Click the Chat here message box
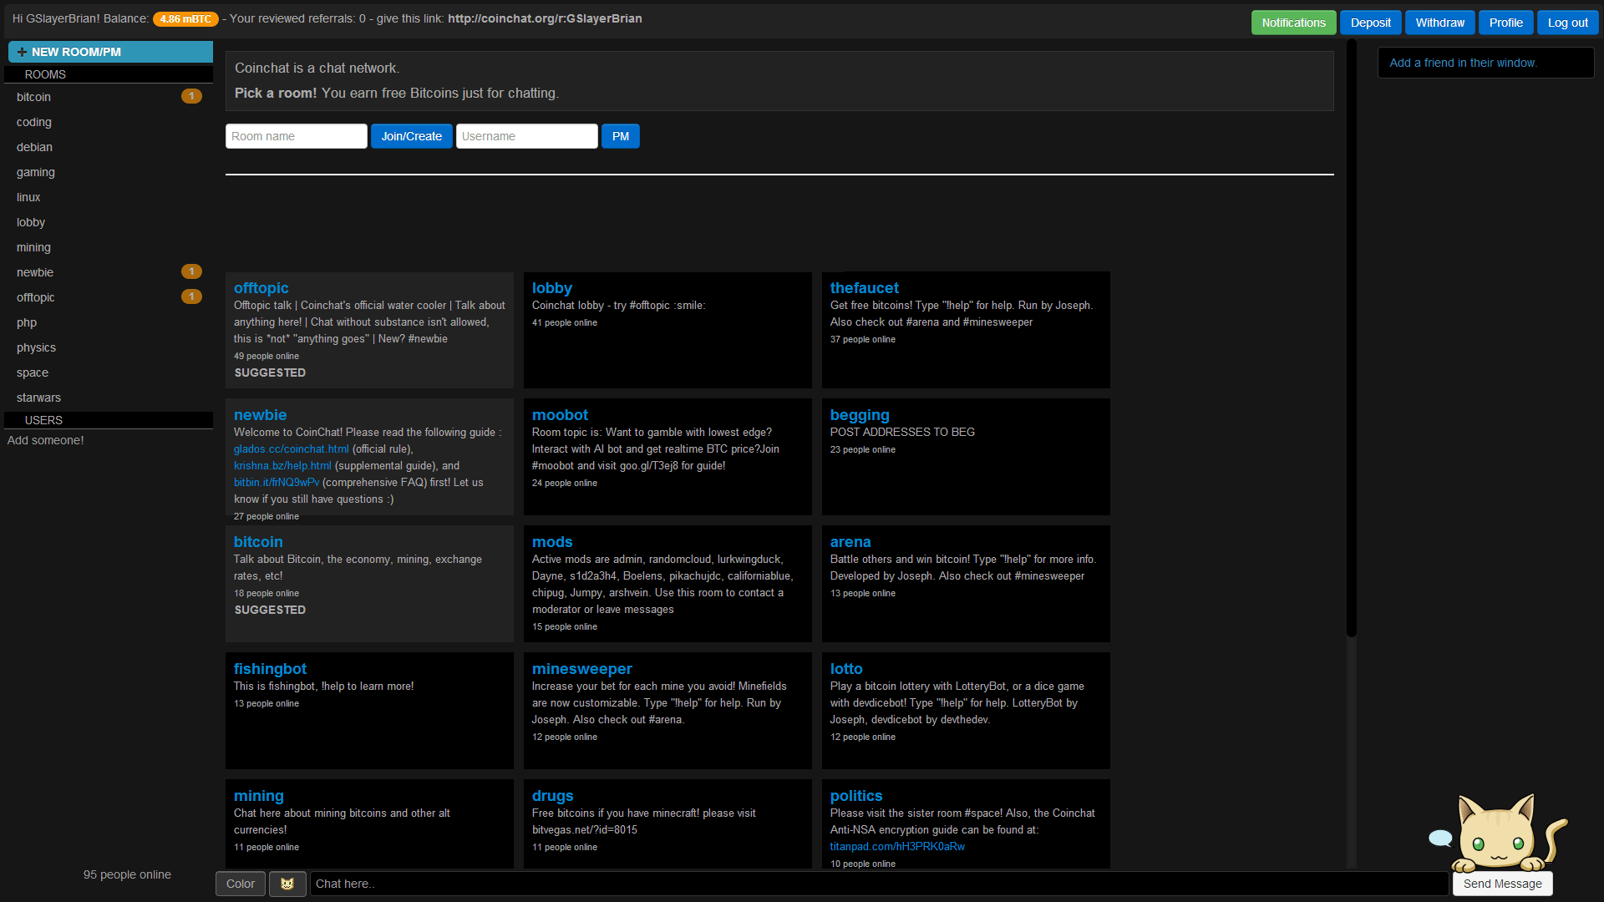The image size is (1604, 902). (x=879, y=884)
